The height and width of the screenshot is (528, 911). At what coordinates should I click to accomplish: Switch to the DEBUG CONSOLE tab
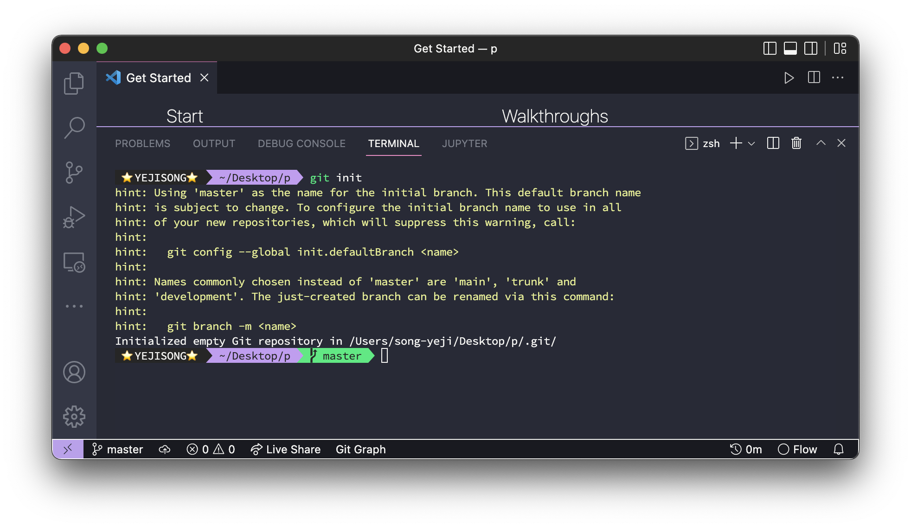point(302,143)
